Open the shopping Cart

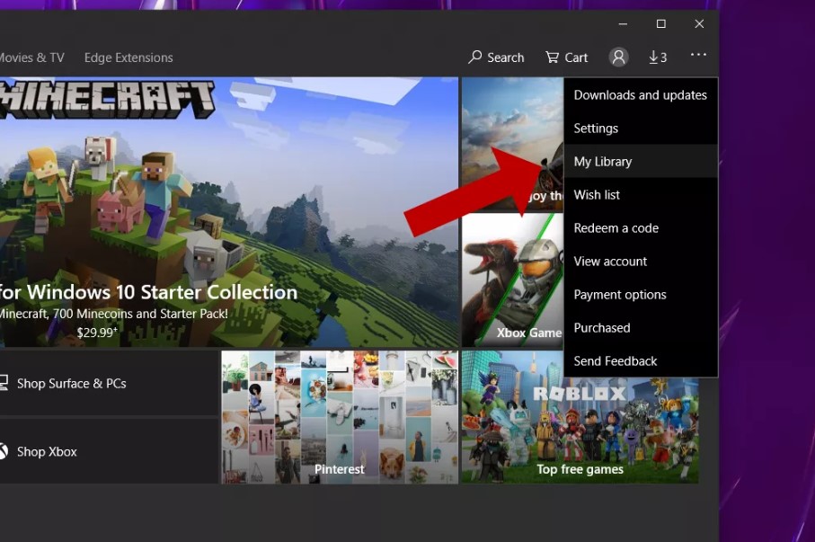566,58
